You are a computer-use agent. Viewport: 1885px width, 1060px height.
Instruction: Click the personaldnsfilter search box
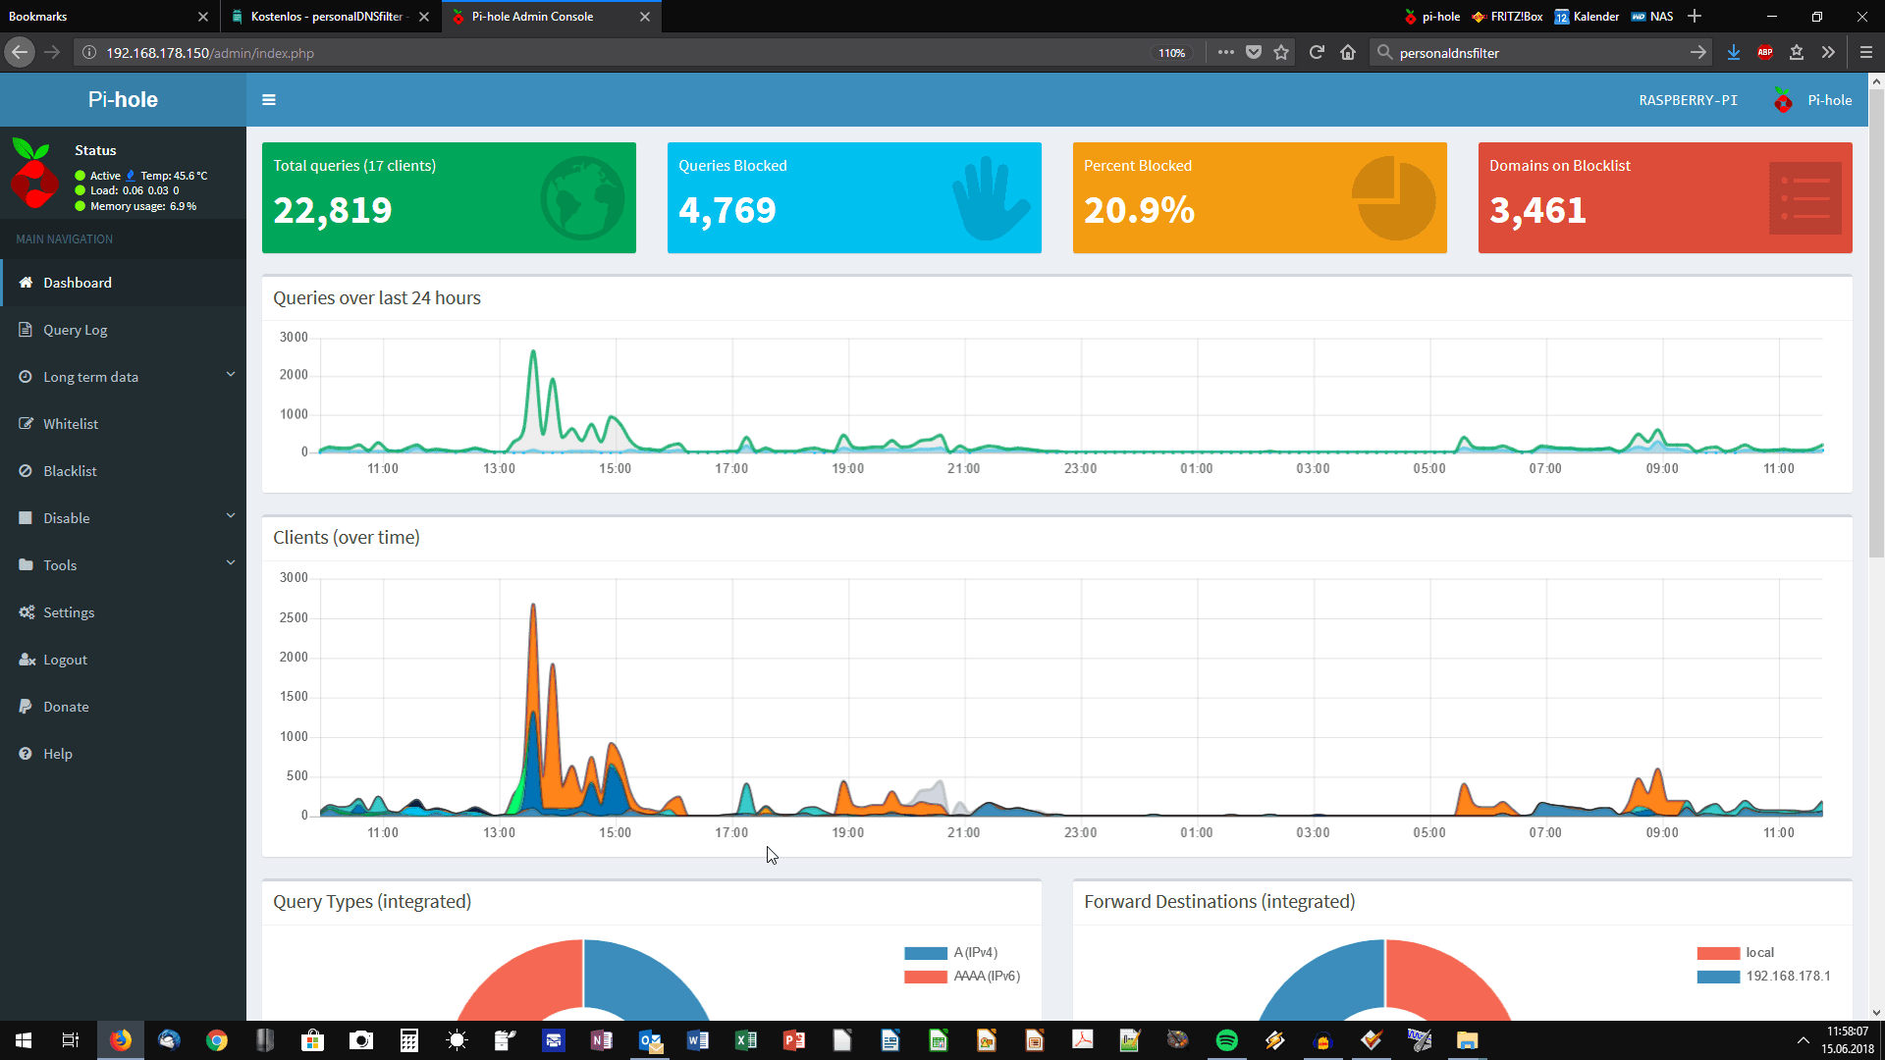click(x=1541, y=53)
